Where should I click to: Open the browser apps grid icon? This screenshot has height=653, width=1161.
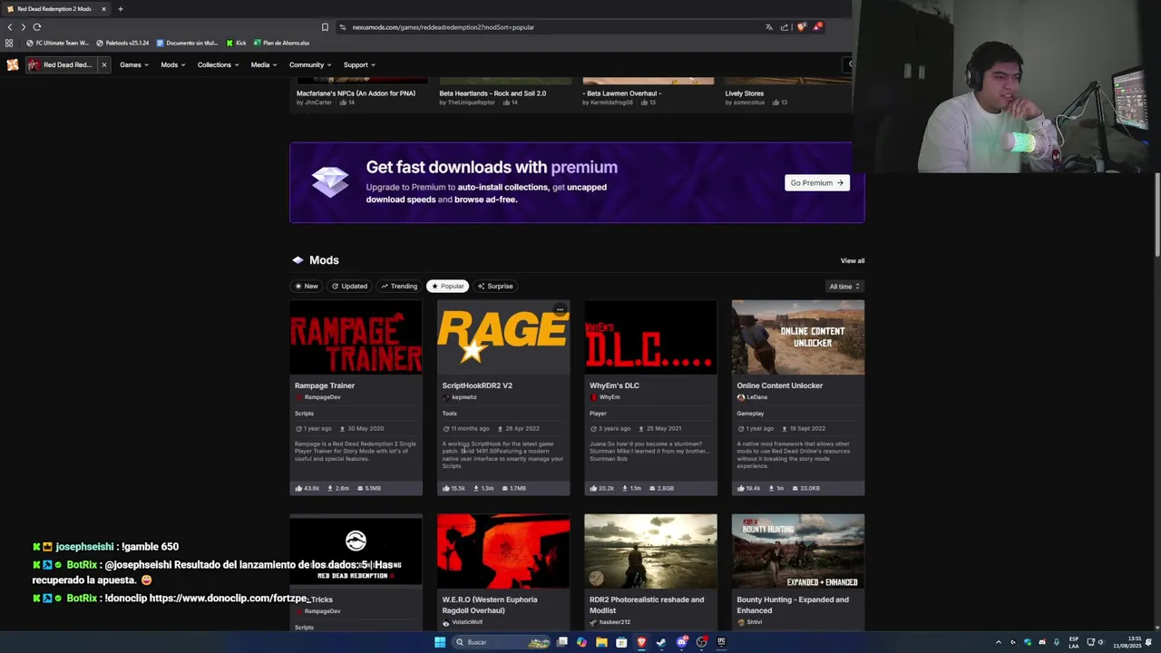point(9,43)
